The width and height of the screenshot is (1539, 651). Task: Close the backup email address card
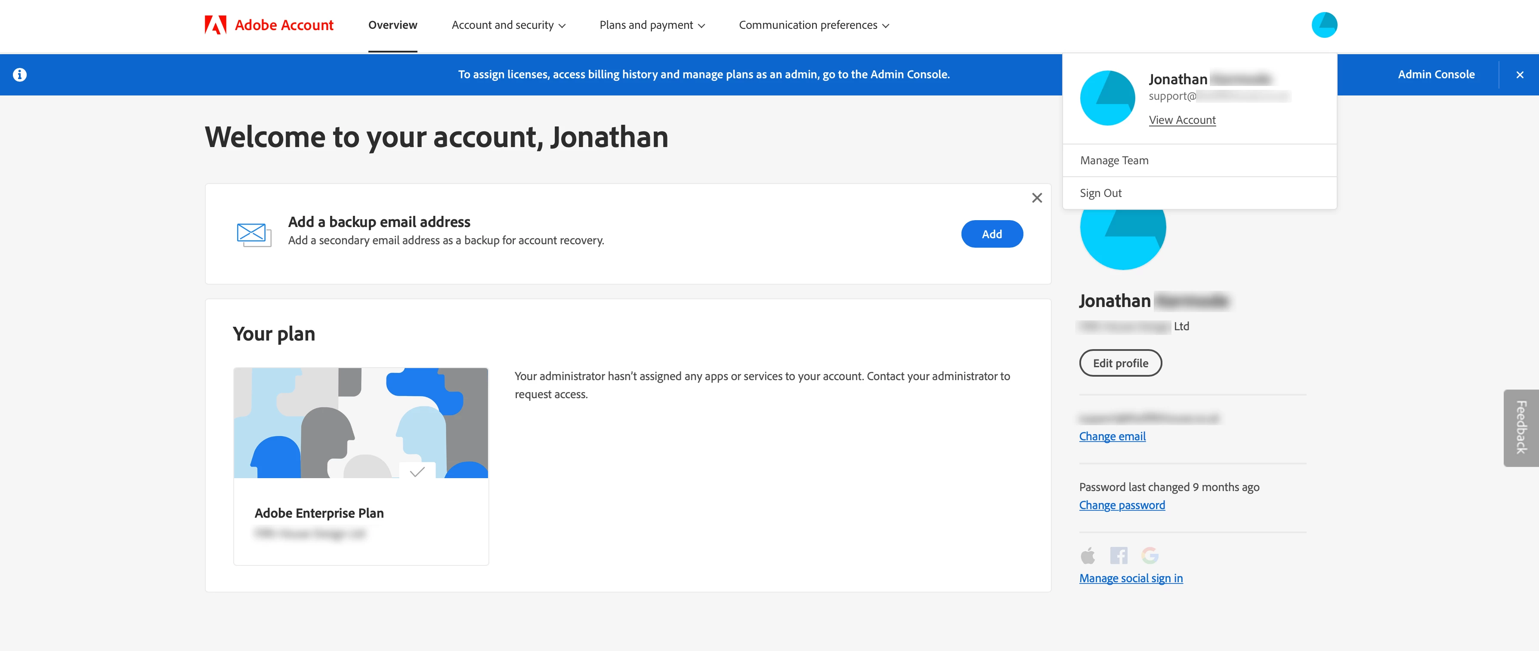(x=1037, y=198)
